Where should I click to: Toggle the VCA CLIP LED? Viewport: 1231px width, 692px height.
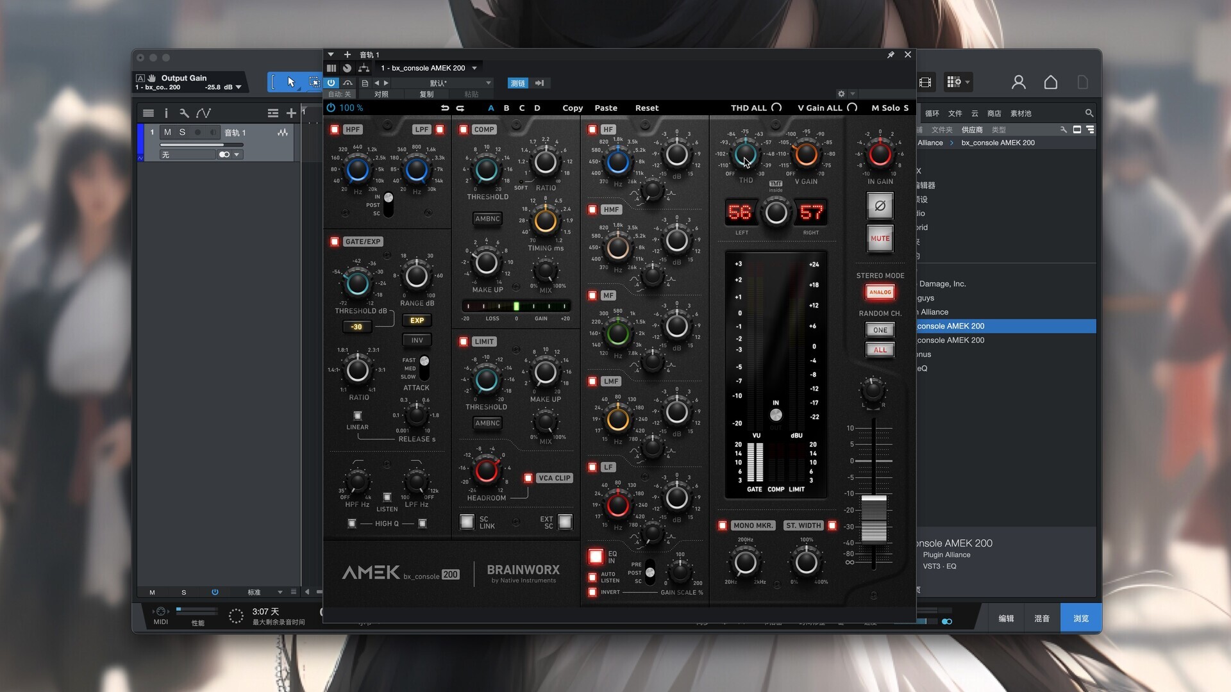point(528,478)
